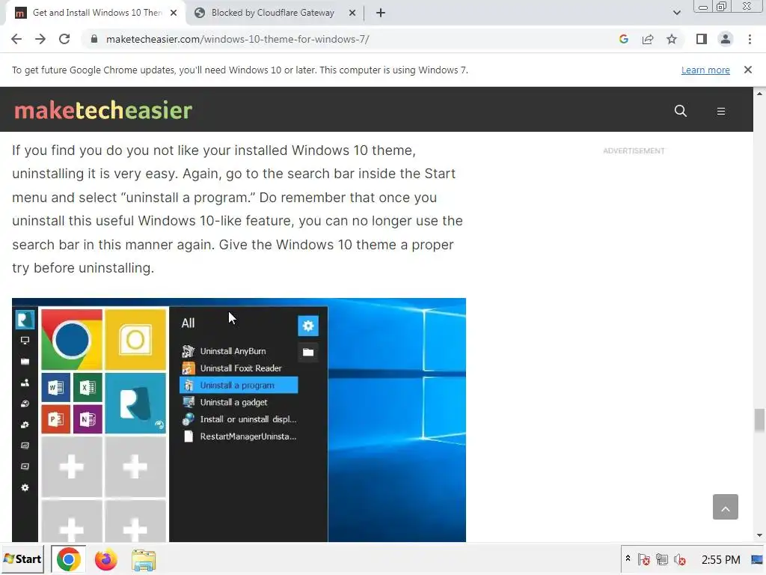Click the scrollbar down arrow
766x575 pixels.
click(x=759, y=536)
